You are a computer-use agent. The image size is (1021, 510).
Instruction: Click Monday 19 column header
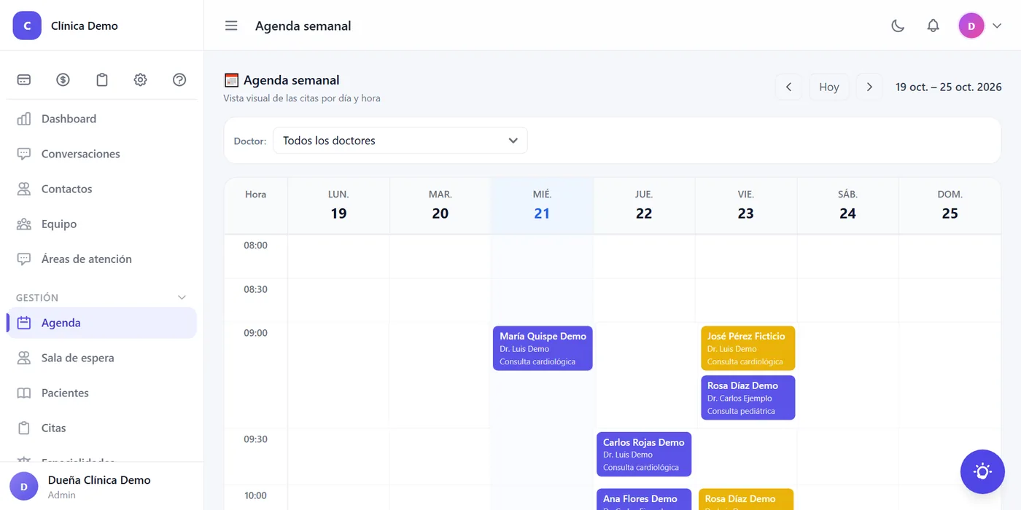point(338,205)
